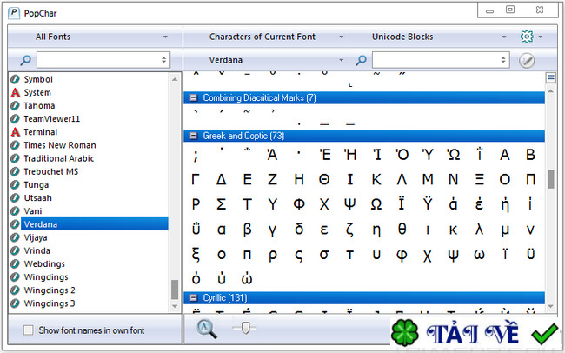
Task: Click the arrow next to settings gear
Action: tap(541, 37)
